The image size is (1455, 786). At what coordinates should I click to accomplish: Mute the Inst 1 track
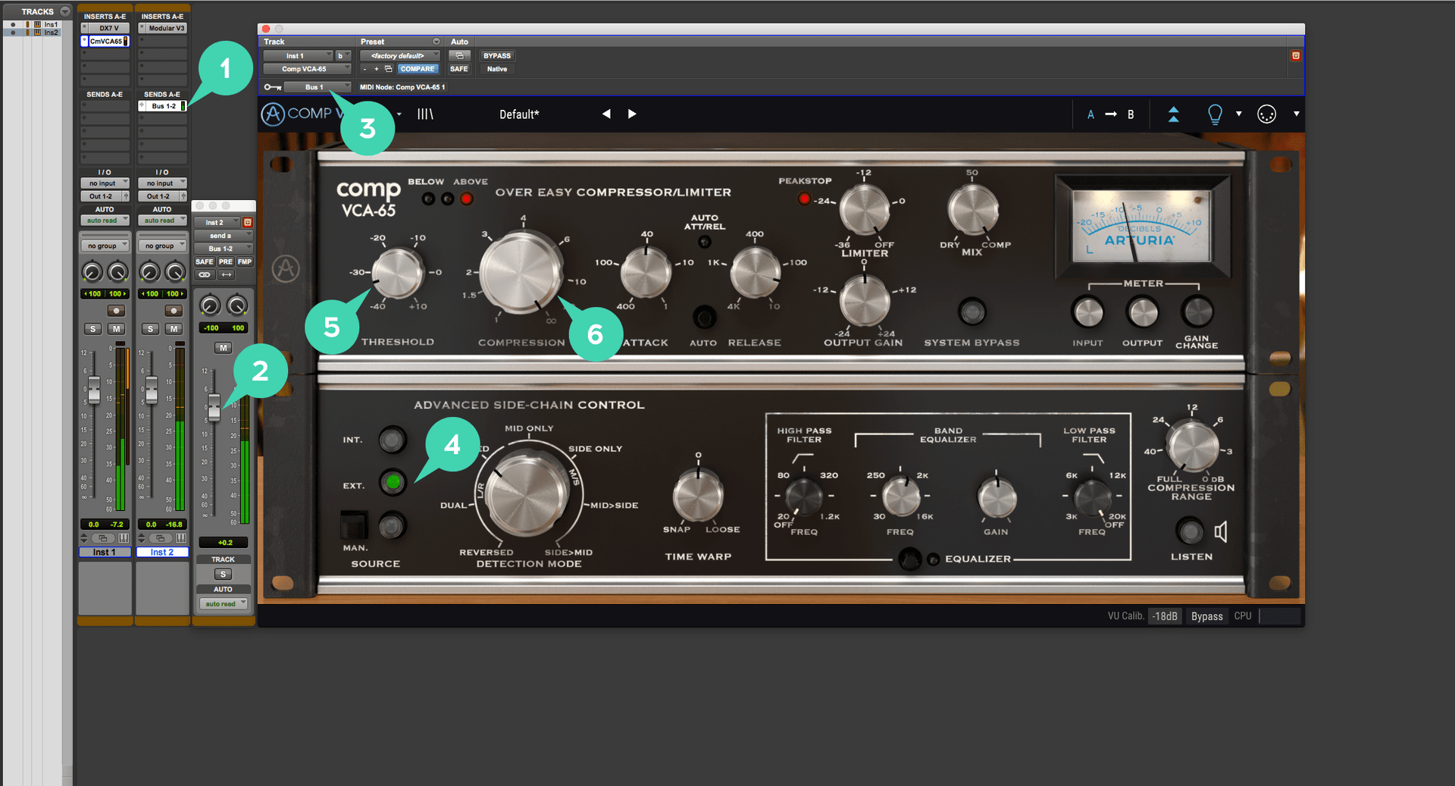point(116,329)
